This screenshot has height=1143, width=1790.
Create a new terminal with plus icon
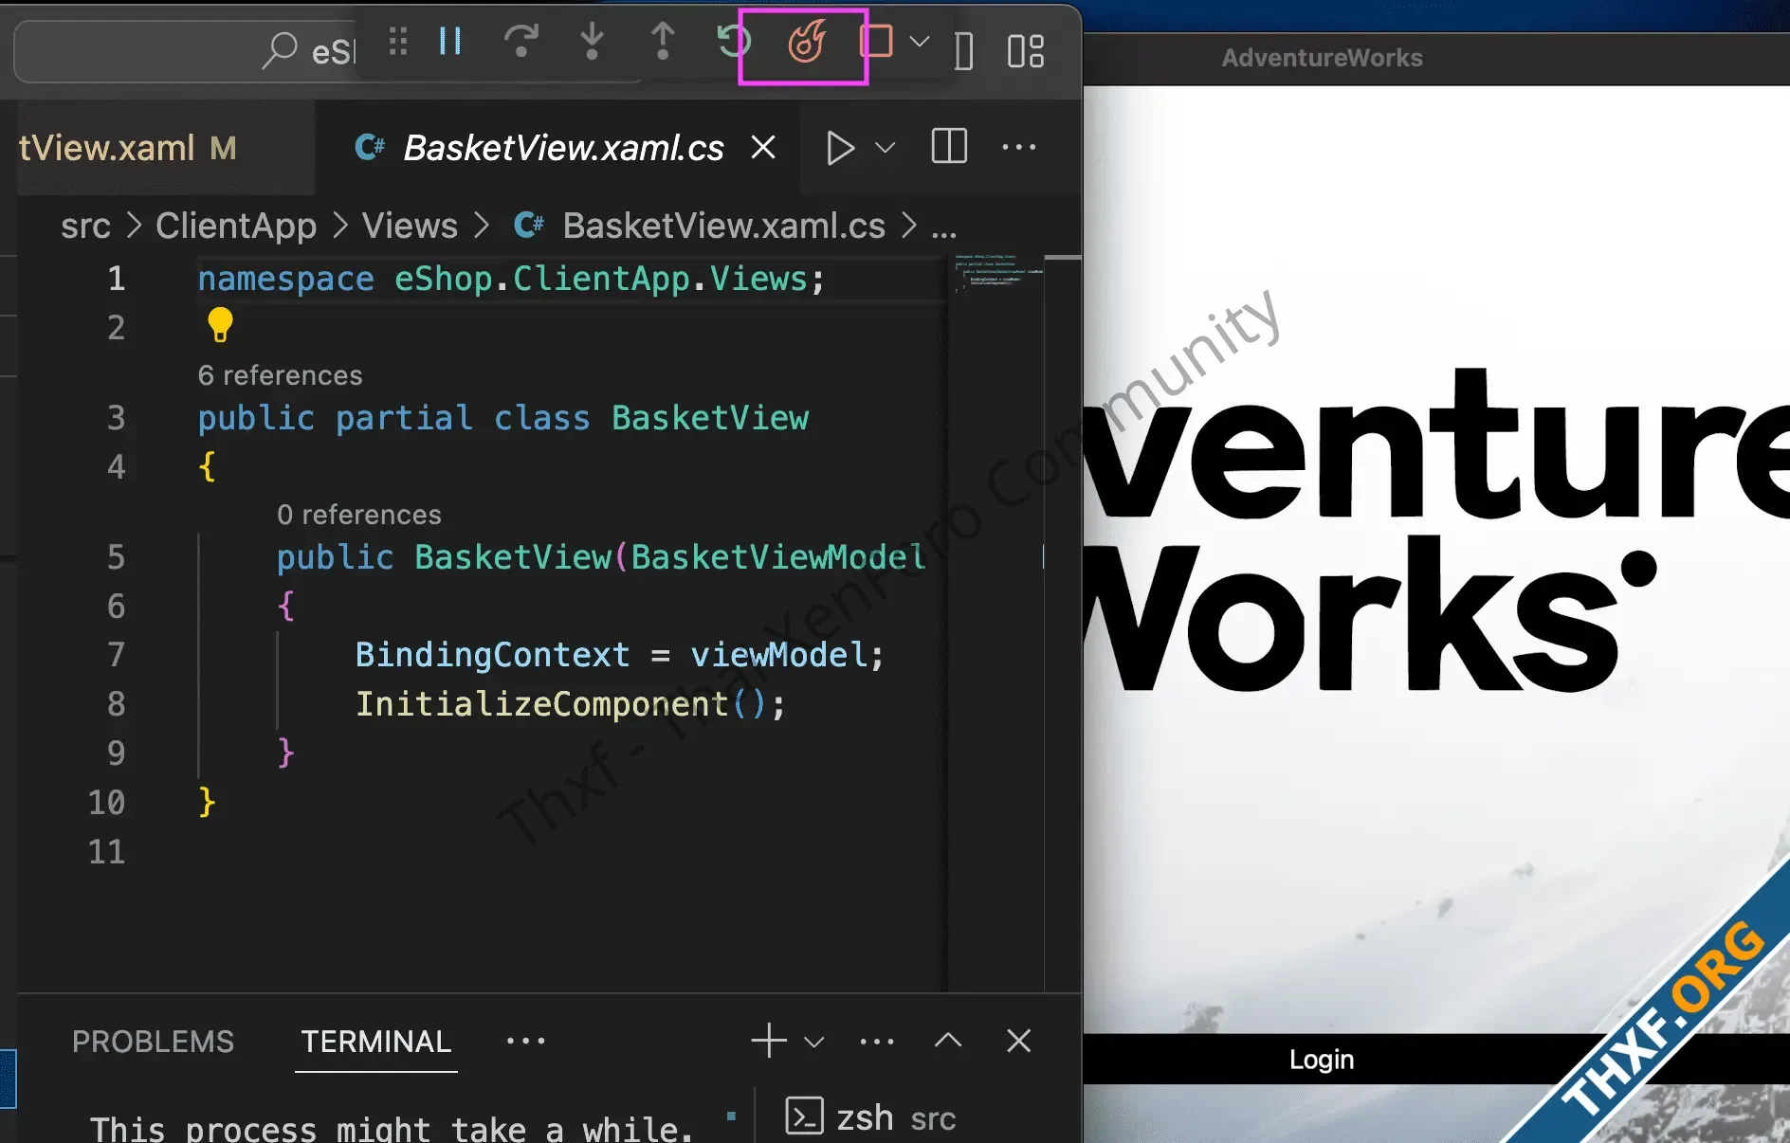(x=769, y=1041)
